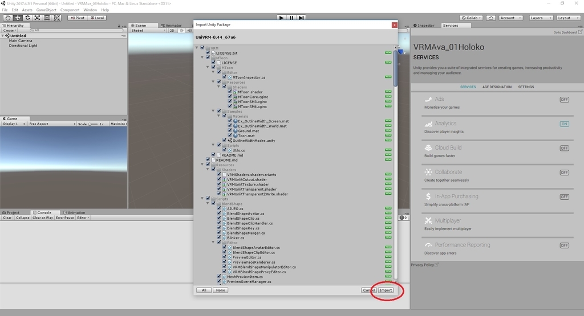Click the Ads service icon

click(428, 99)
